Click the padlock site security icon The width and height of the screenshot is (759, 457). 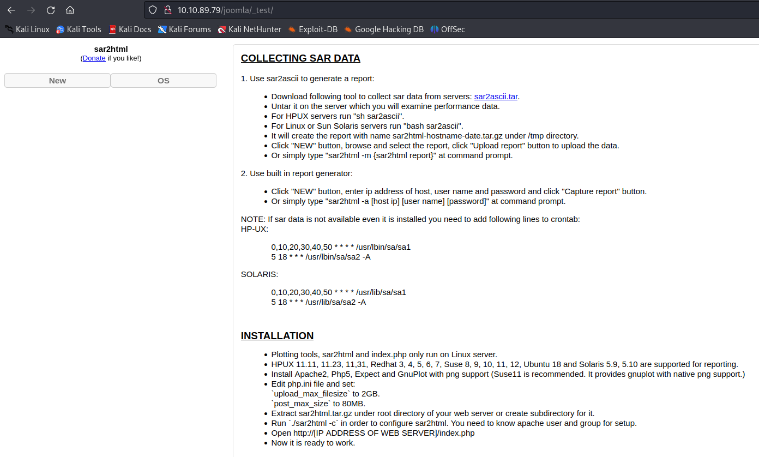click(167, 9)
